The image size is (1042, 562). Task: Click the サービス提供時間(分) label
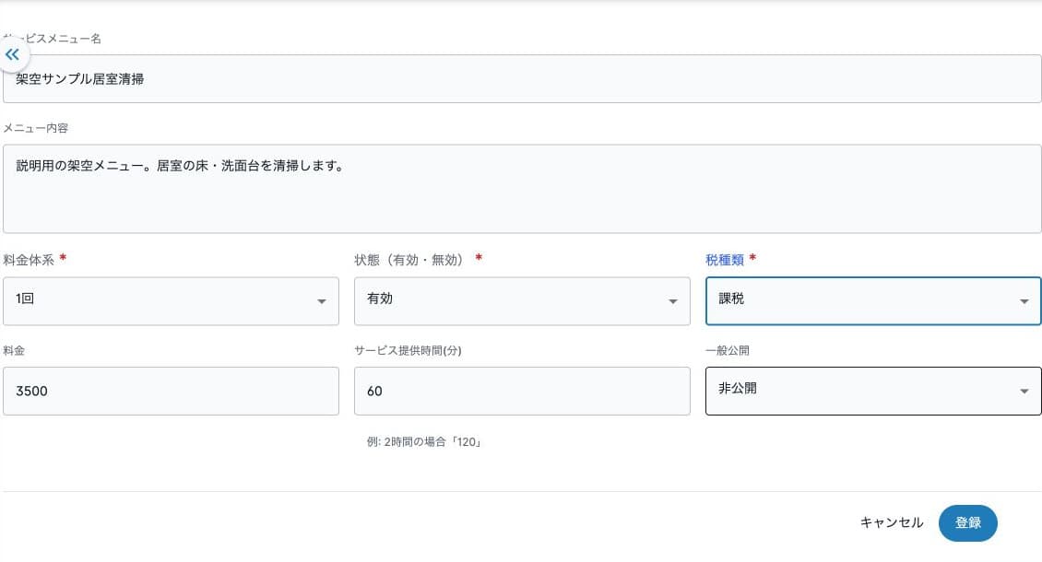(408, 350)
